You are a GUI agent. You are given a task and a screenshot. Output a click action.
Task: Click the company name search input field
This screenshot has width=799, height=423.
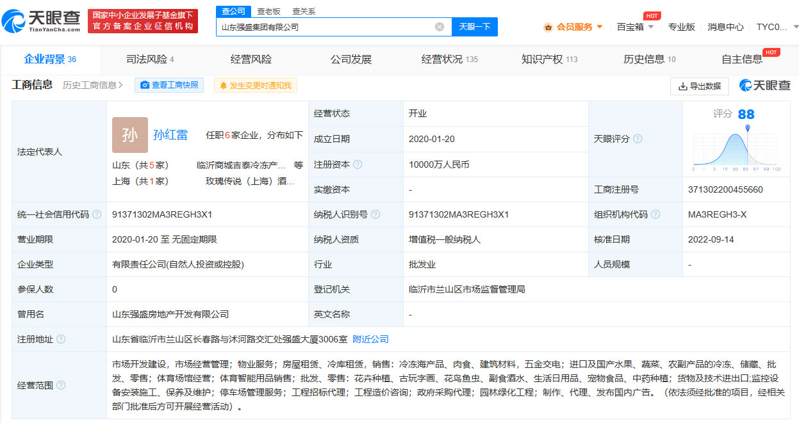coord(324,27)
